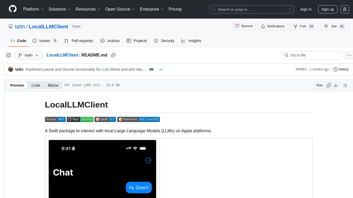This screenshot has height=198, width=353.
Task: Open the Insights tab
Action: (x=191, y=41)
